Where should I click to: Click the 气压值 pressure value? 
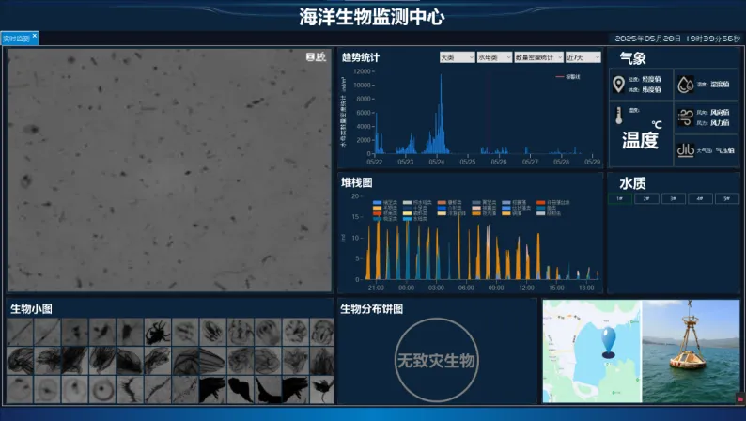pos(725,150)
